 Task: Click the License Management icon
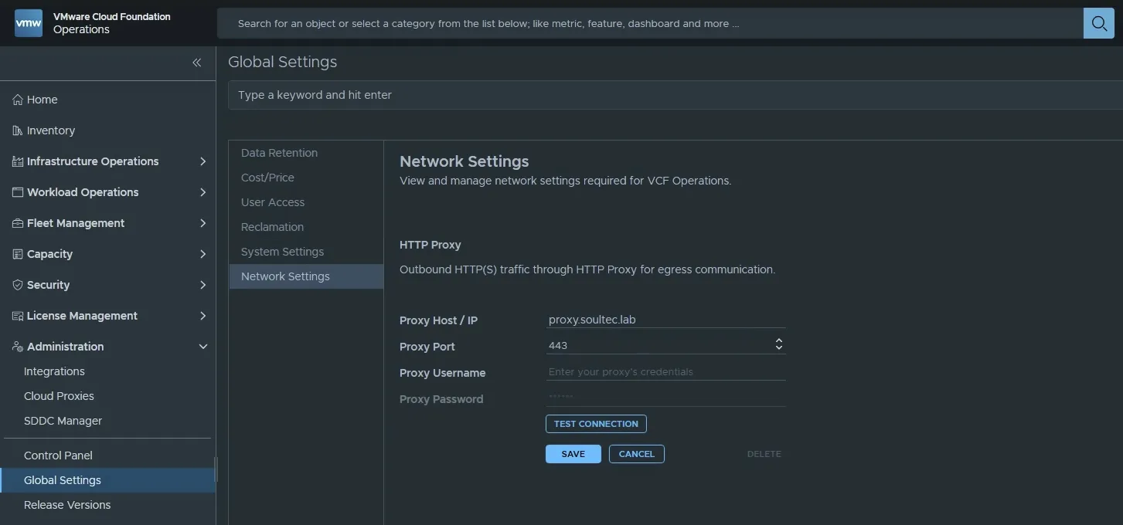(x=18, y=316)
